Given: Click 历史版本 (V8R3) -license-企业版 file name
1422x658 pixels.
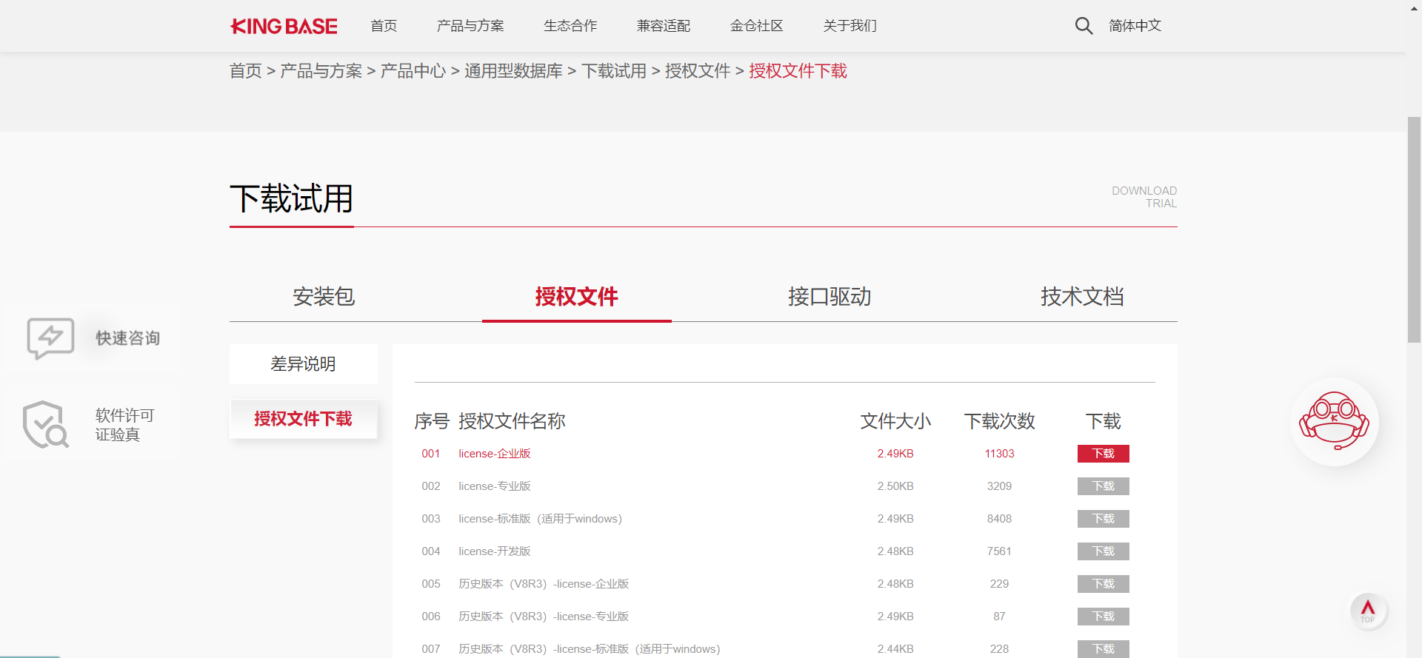Looking at the screenshot, I should click(x=544, y=584).
